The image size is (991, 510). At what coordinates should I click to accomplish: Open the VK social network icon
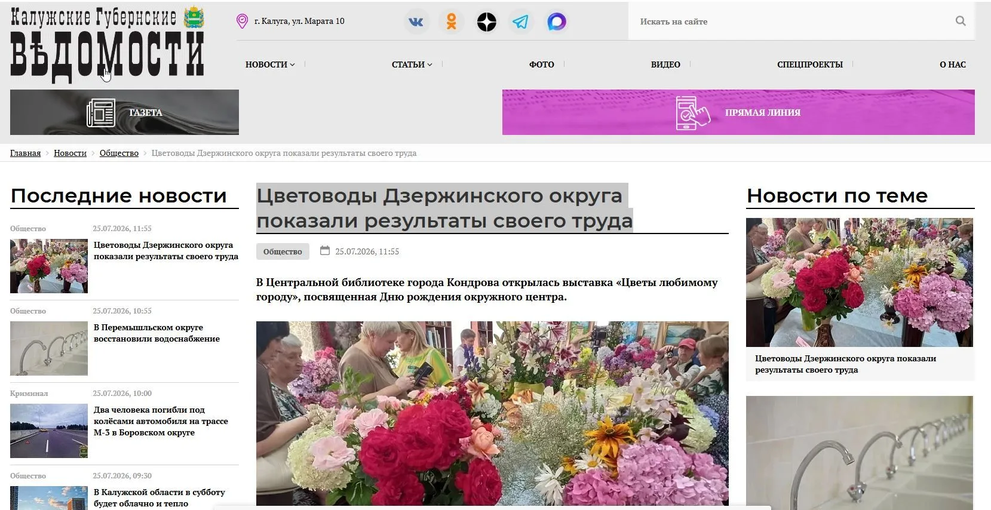point(416,22)
